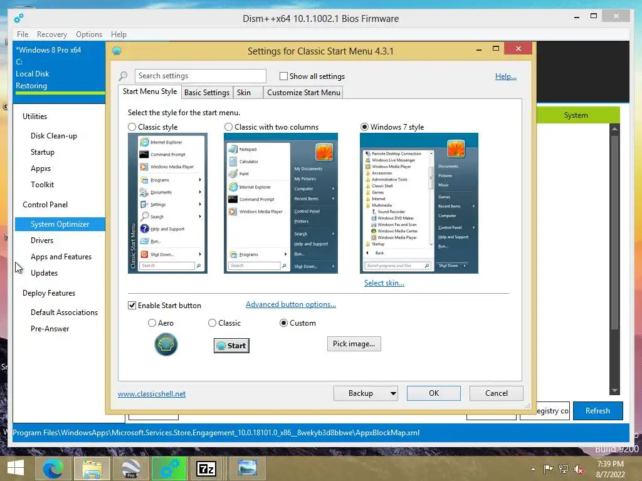642x481 pixels.
Task: Click Cancel in Classic Start Menu settings
Action: tap(497, 393)
